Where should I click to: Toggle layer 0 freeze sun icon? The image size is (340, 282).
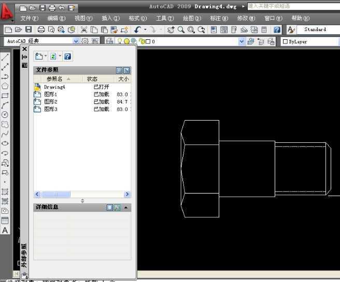(x=127, y=41)
